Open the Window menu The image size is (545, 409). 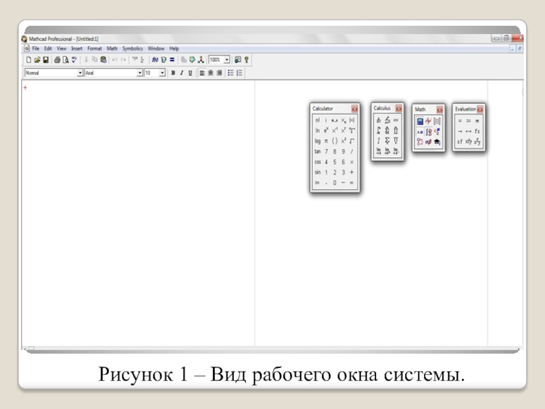[156, 48]
